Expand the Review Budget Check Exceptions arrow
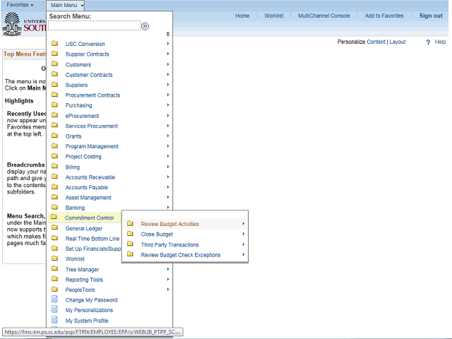 [x=244, y=255]
